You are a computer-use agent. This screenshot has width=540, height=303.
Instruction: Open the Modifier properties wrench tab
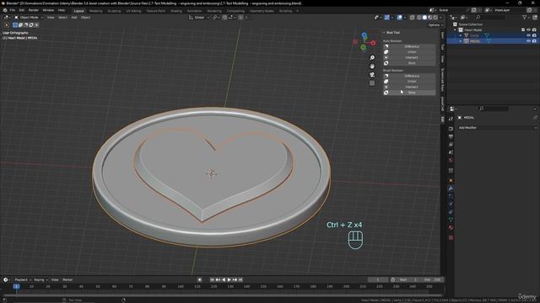(x=451, y=189)
